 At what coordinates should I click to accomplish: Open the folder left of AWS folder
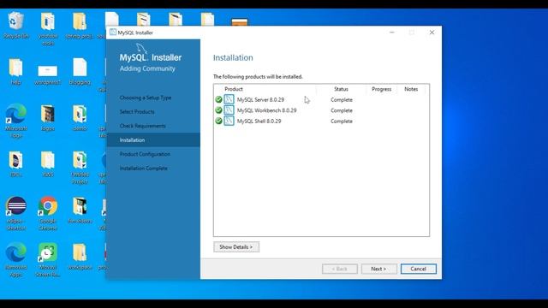[15, 164]
